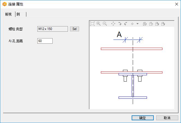Zoom in the preview with plus magnifier

(x=98, y=24)
